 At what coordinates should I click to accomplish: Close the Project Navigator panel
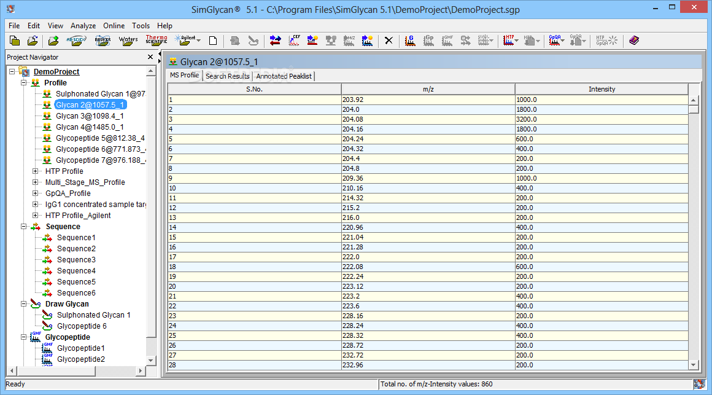pos(150,57)
